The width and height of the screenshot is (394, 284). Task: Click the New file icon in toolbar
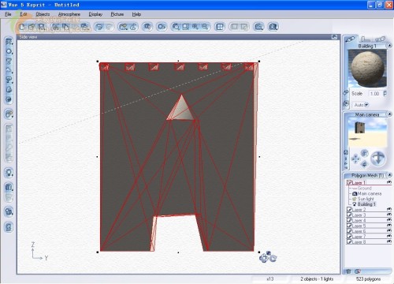[x=23, y=27]
